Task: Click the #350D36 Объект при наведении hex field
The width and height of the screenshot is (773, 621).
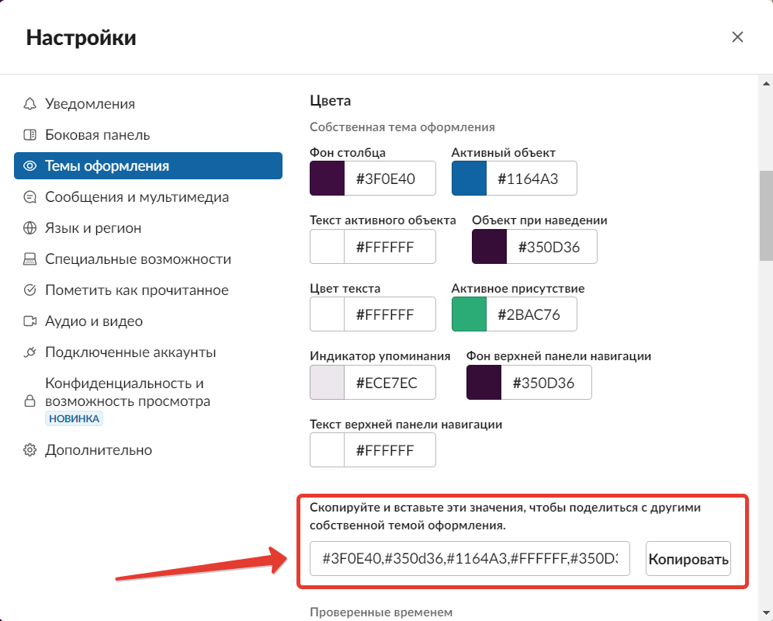Action: [x=552, y=247]
